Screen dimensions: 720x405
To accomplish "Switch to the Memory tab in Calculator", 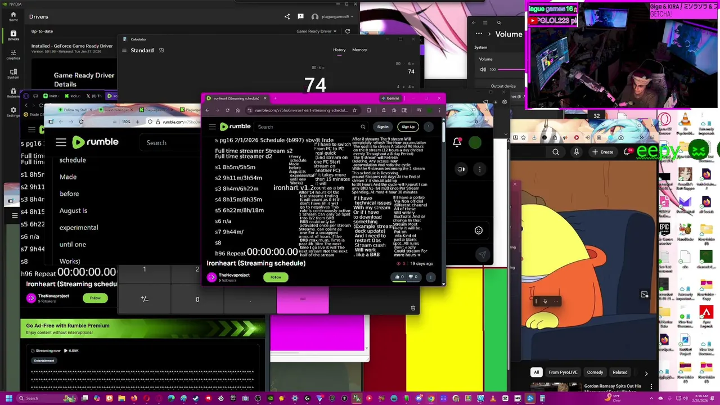I will (359, 50).
